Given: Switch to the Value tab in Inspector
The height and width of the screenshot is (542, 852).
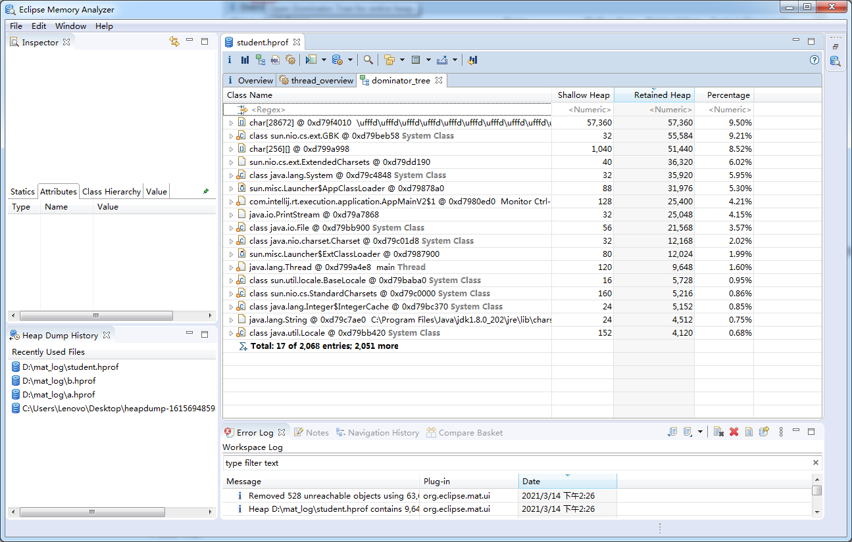Looking at the screenshot, I should pos(157,192).
